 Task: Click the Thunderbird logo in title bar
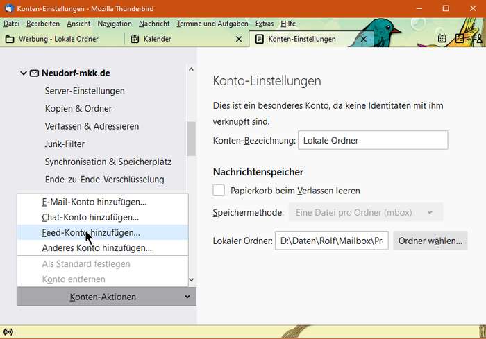(8, 8)
